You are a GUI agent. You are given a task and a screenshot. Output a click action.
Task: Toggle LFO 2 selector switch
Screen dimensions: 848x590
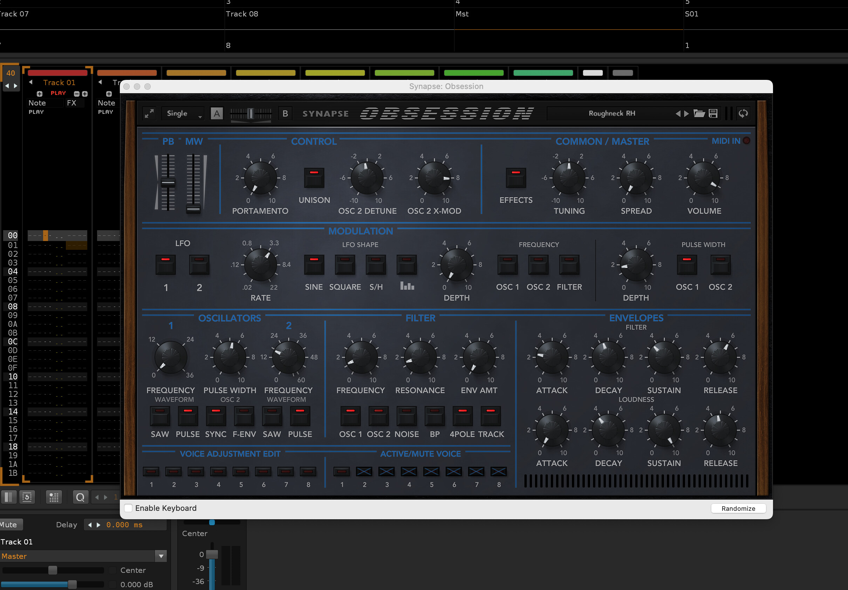pos(199,265)
